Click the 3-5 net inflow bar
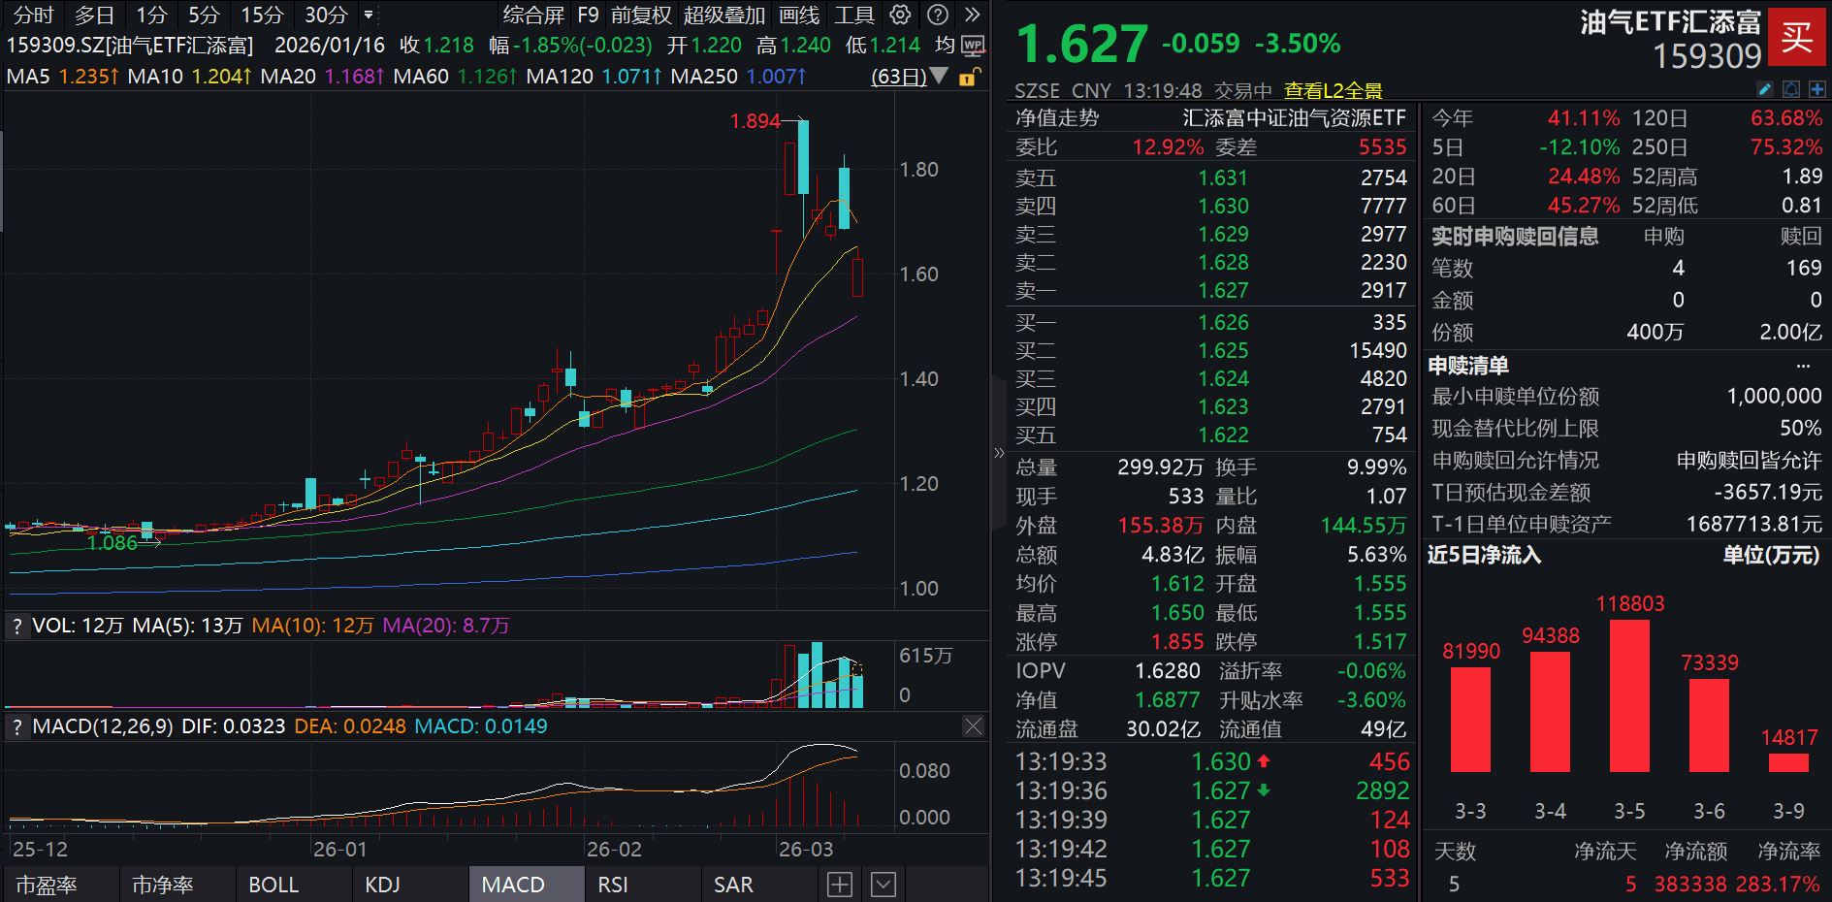Image resolution: width=1832 pixels, height=902 pixels. click(1629, 695)
